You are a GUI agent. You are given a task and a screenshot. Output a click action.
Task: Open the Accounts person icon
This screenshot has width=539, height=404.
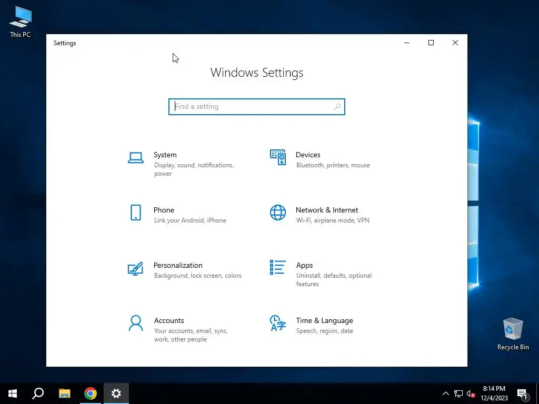(x=136, y=324)
